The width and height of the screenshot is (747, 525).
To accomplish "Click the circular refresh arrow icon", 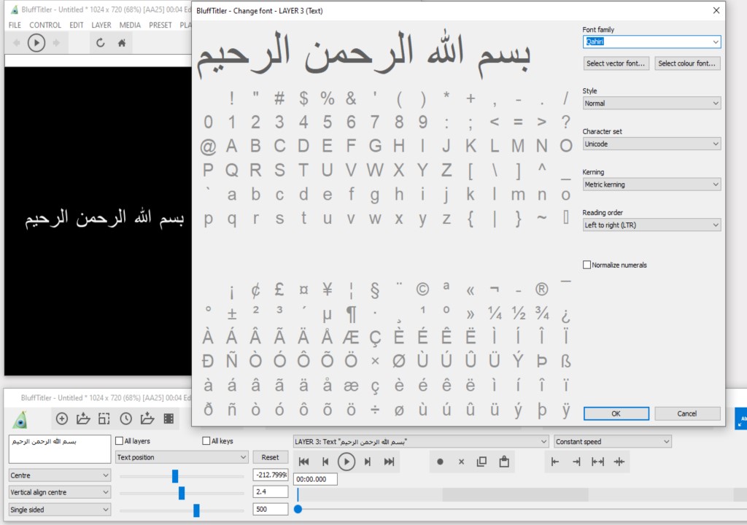I will (x=100, y=43).
